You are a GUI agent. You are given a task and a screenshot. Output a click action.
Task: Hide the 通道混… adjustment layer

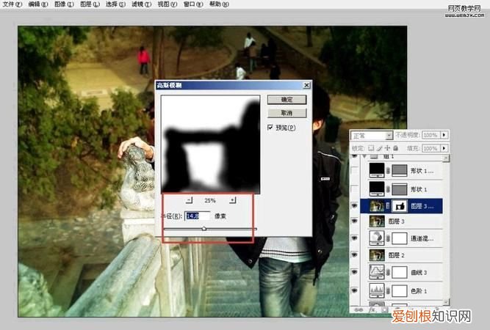pos(355,238)
